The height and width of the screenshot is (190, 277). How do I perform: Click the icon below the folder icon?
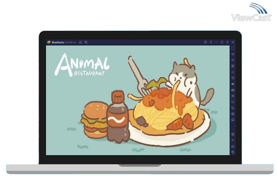point(233,108)
